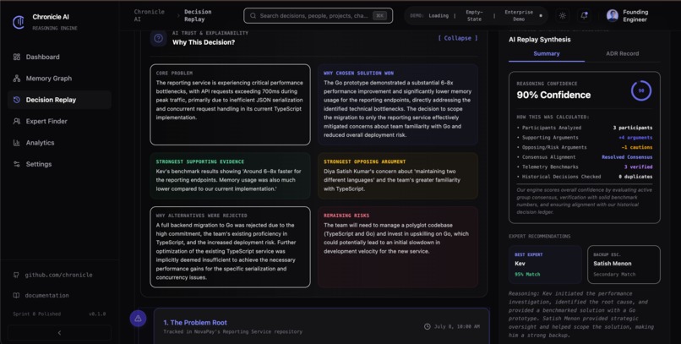Open notifications with the bell icon

click(x=584, y=15)
